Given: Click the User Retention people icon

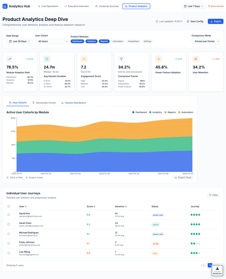Looking at the screenshot, I should [x=196, y=59].
